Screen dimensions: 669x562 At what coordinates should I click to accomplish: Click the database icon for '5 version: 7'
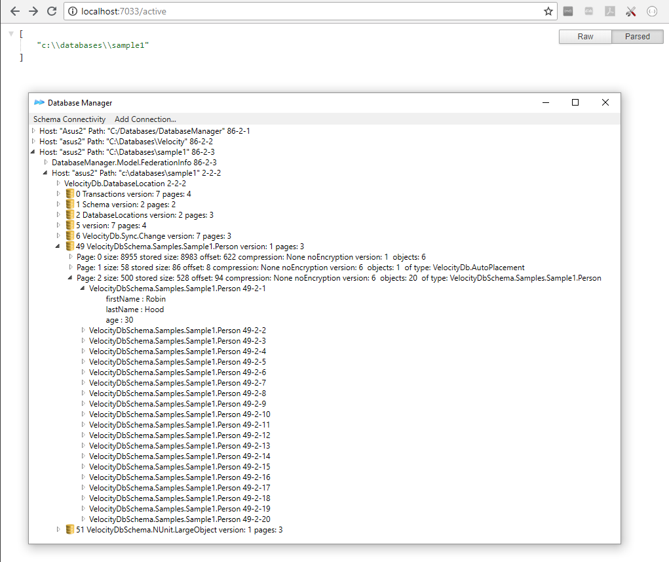70,226
